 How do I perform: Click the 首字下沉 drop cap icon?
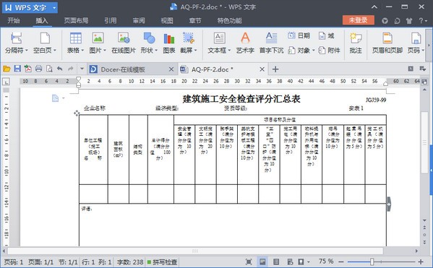coord(271,42)
